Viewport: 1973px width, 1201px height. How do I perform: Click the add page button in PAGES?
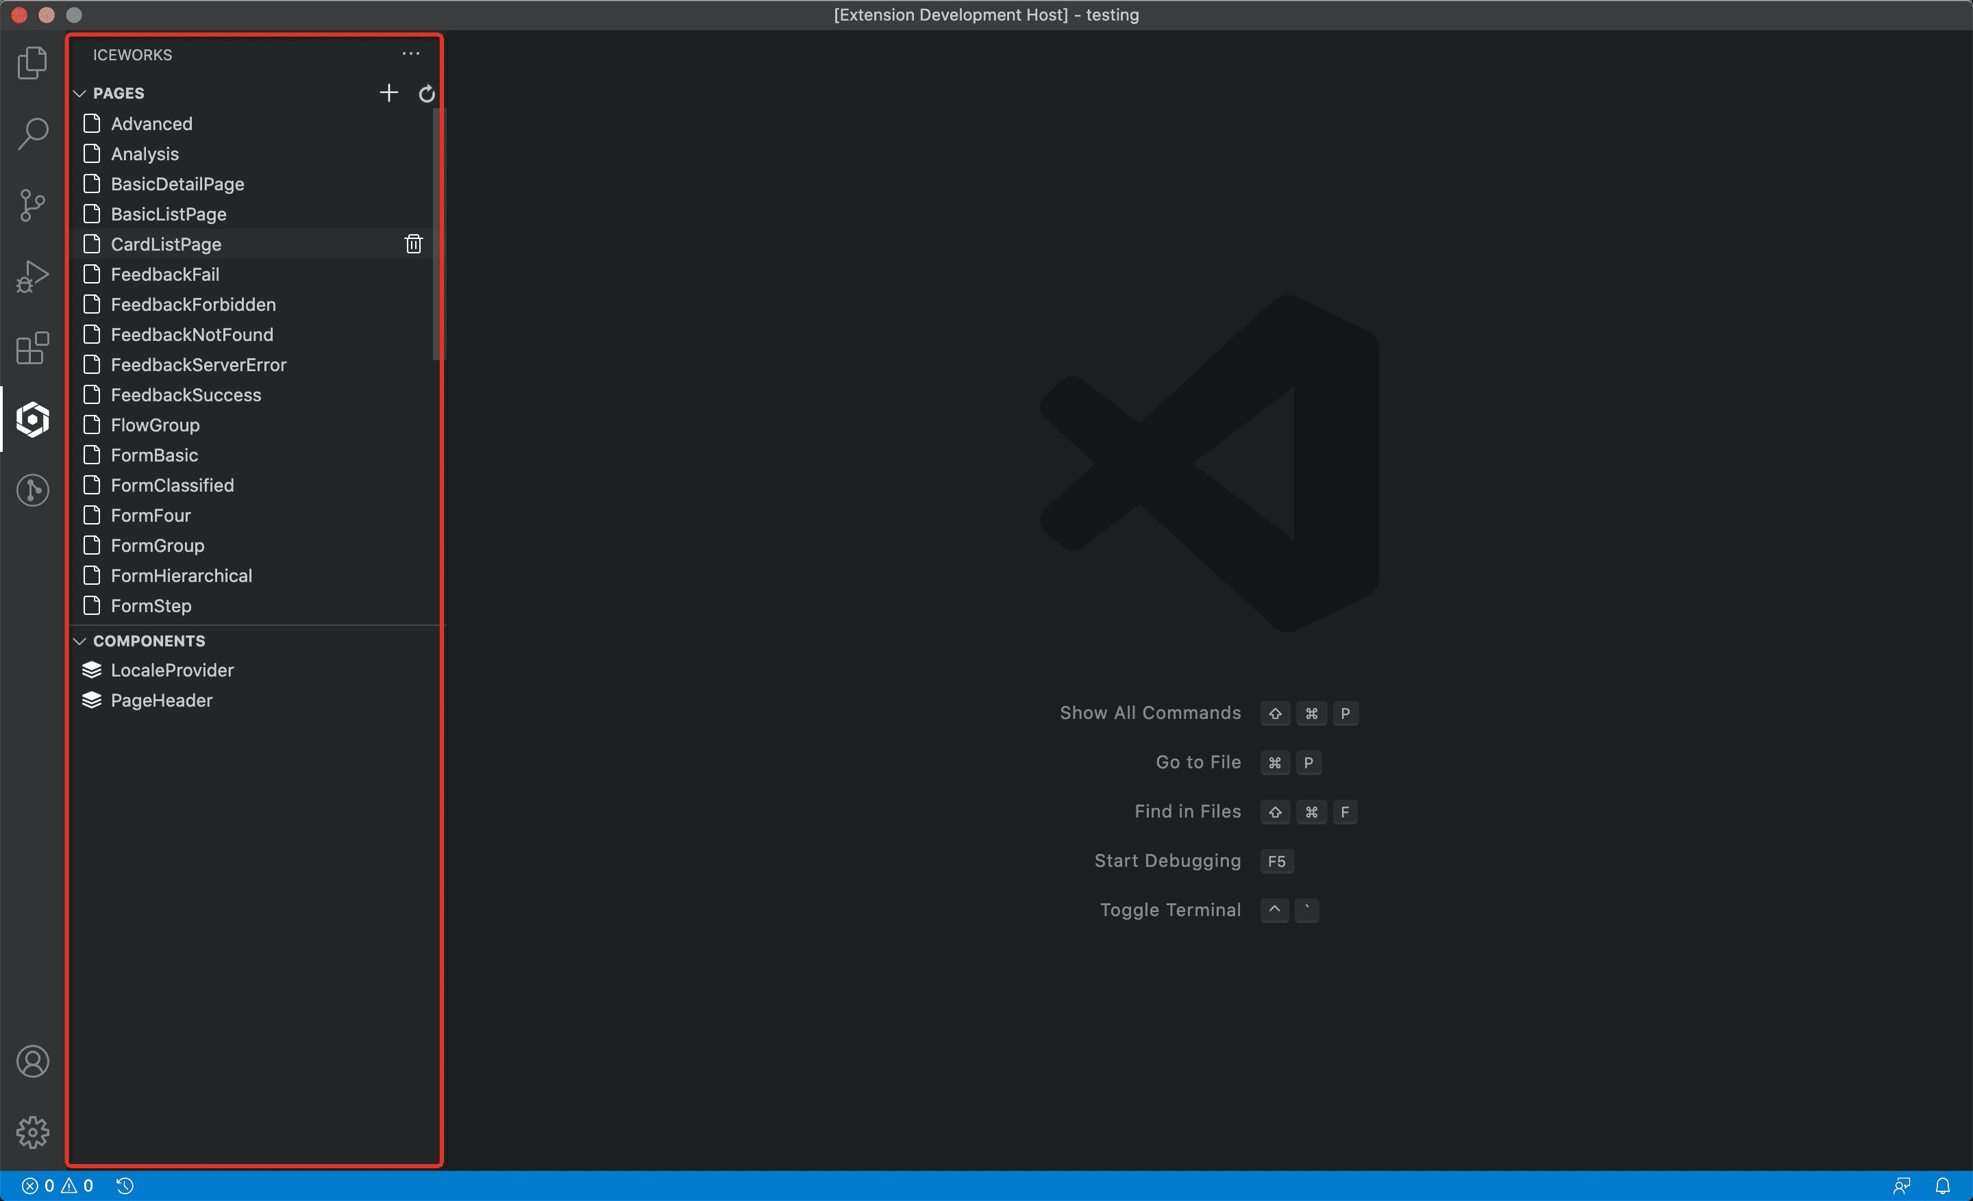pos(389,92)
